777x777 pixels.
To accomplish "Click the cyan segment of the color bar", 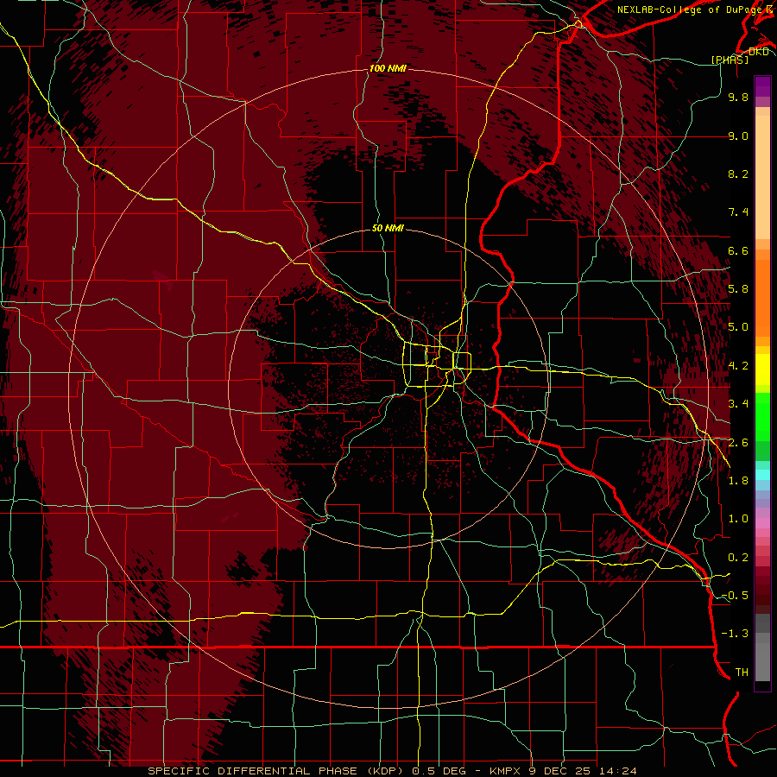I will tap(762, 475).
